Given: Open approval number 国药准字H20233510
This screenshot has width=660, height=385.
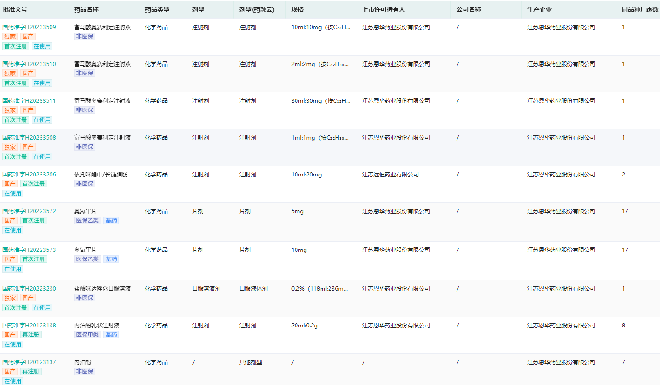Looking at the screenshot, I should pos(29,64).
